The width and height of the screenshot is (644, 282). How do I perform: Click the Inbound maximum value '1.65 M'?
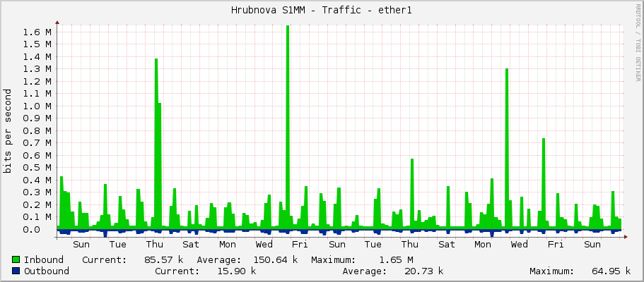click(x=396, y=259)
